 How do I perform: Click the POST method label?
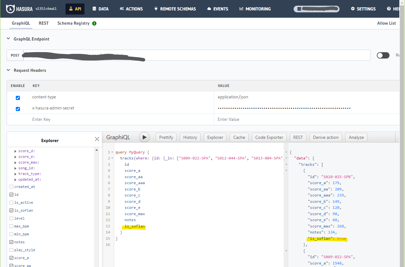click(x=15, y=55)
